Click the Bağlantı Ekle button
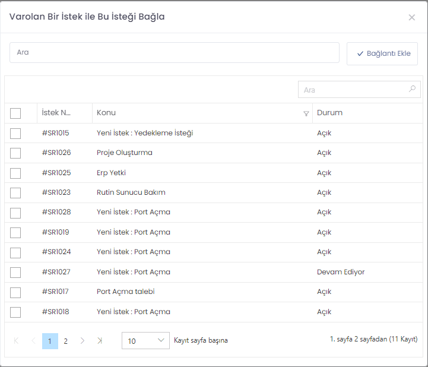The width and height of the screenshot is (428, 367). tap(382, 53)
